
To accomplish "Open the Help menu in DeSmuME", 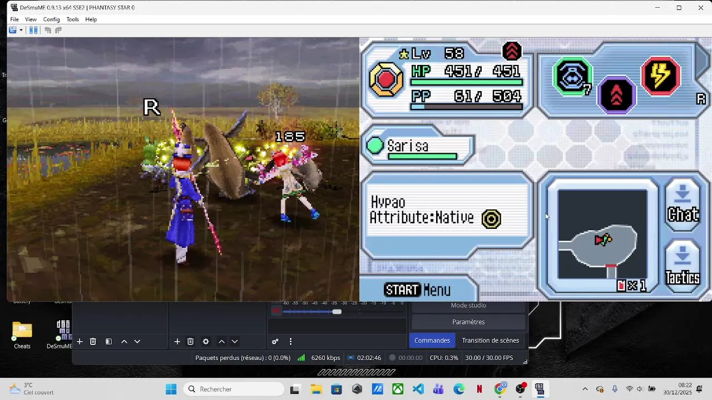I will coord(91,19).
